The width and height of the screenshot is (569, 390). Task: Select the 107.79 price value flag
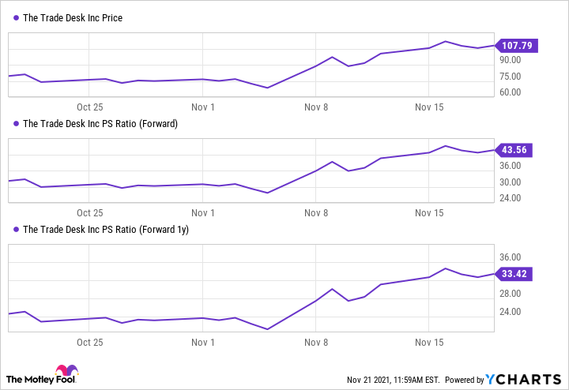(x=516, y=46)
